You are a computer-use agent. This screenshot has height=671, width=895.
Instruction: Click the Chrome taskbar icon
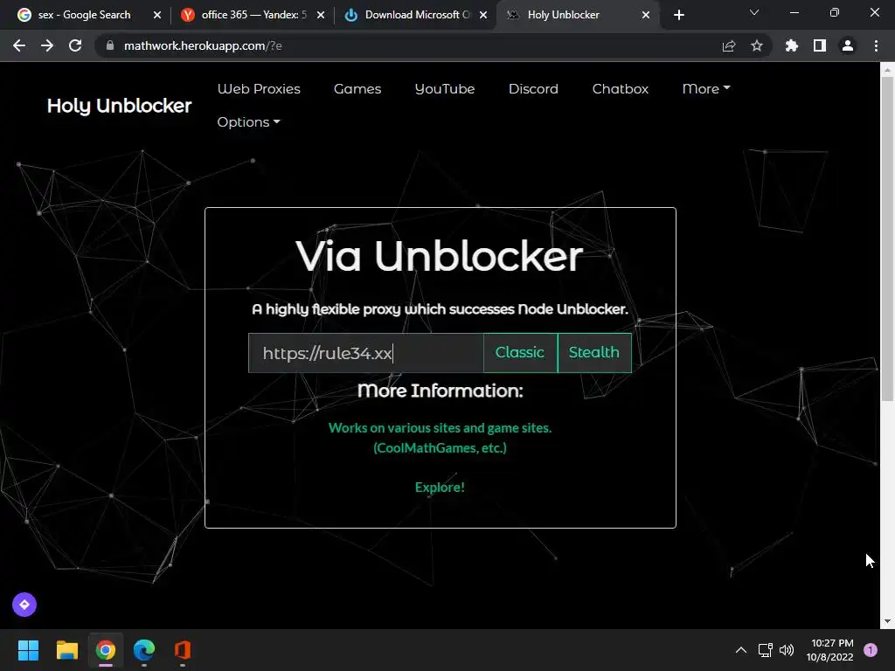pyautogui.click(x=106, y=650)
